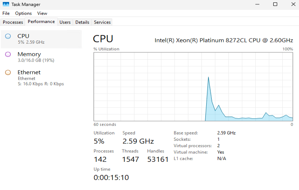The height and width of the screenshot is (190, 299).
Task: Click the Ethernet send/receive entry text
Action: (40, 84)
